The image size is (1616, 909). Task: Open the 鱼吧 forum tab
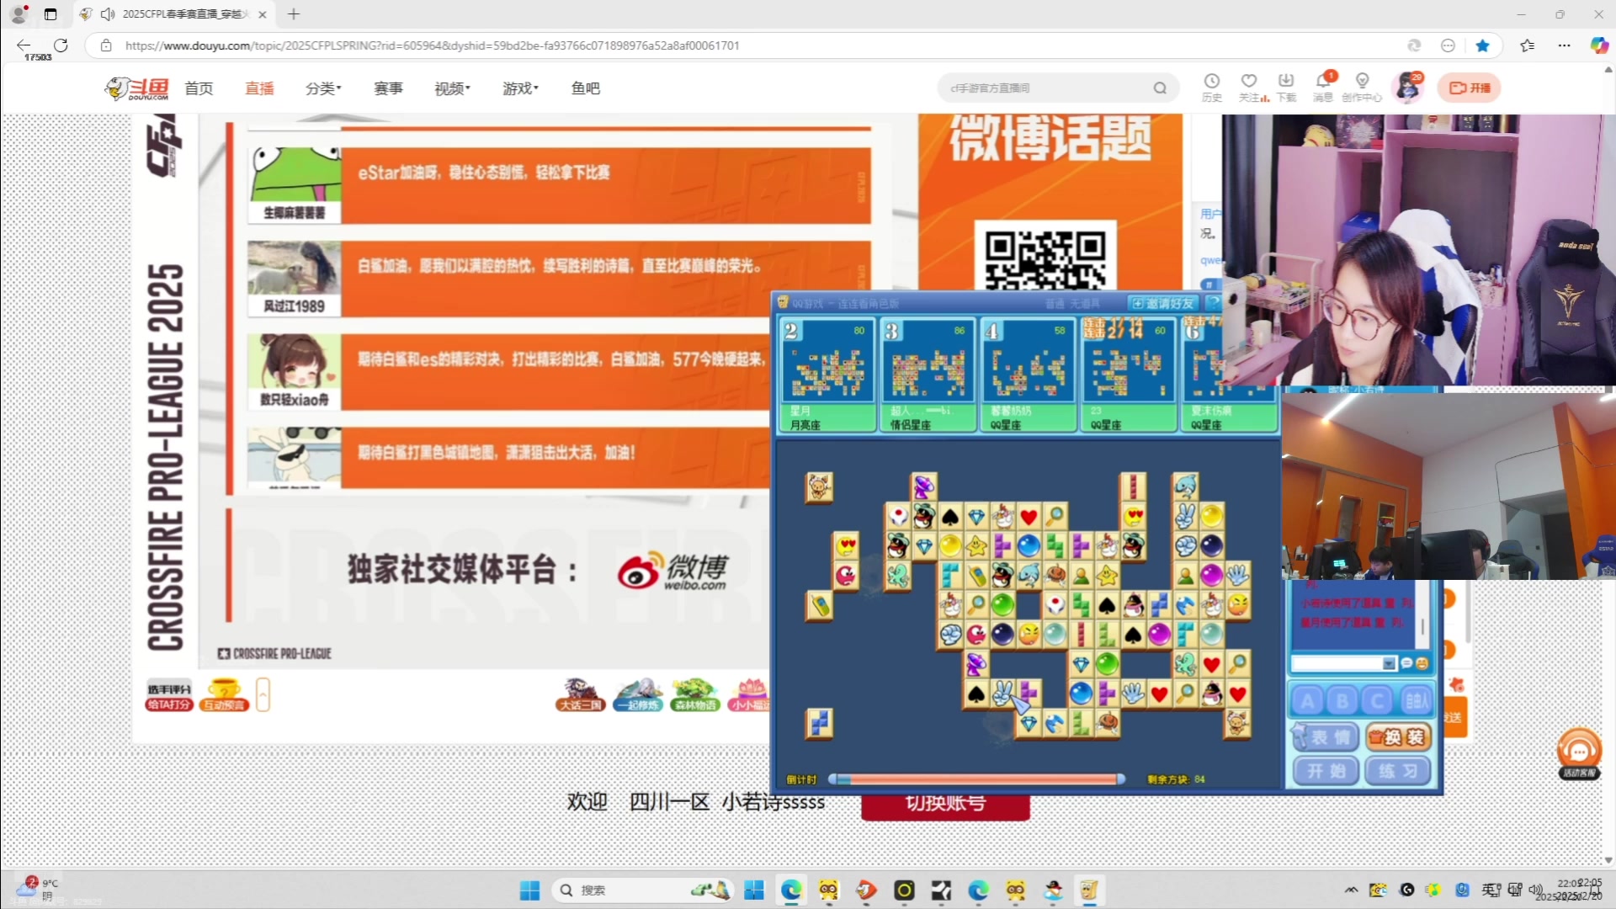coord(585,88)
